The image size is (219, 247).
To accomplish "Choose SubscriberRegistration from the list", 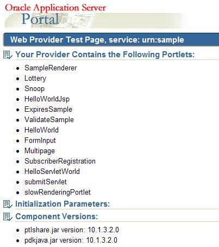I will pos(60,161).
